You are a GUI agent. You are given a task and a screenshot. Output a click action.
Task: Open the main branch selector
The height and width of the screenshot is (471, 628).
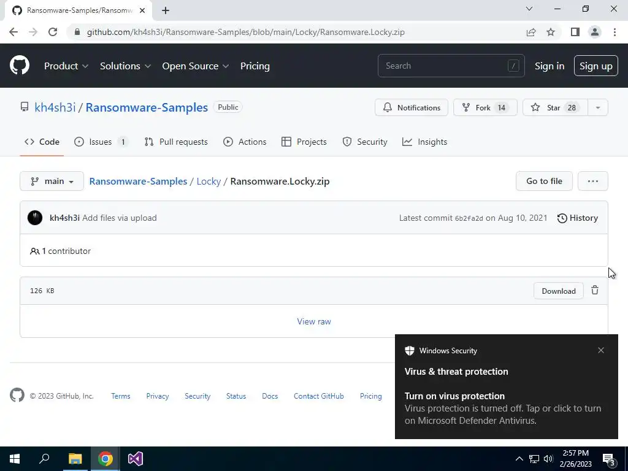[x=52, y=181]
